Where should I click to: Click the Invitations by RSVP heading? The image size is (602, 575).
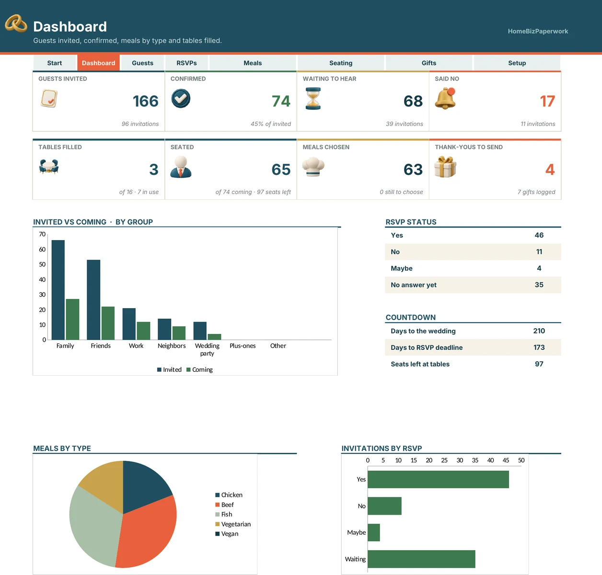(382, 448)
